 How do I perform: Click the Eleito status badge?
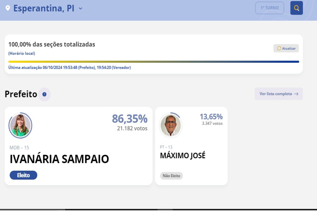coord(23,175)
